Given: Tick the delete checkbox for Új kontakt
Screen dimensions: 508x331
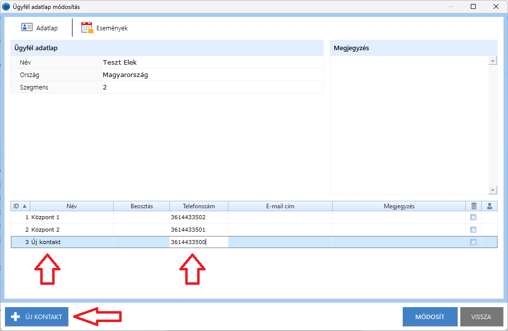Looking at the screenshot, I should 473,242.
